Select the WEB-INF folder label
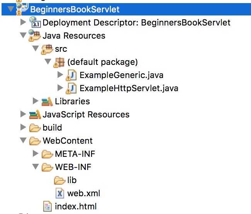 point(73,167)
